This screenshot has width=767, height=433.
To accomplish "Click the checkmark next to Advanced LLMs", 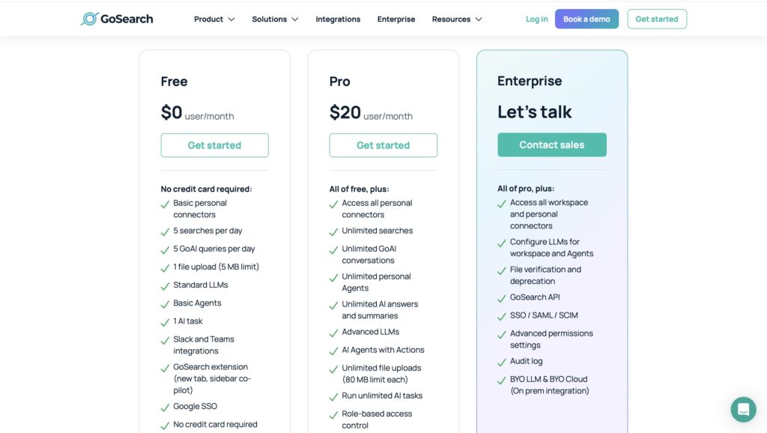I will (334, 333).
